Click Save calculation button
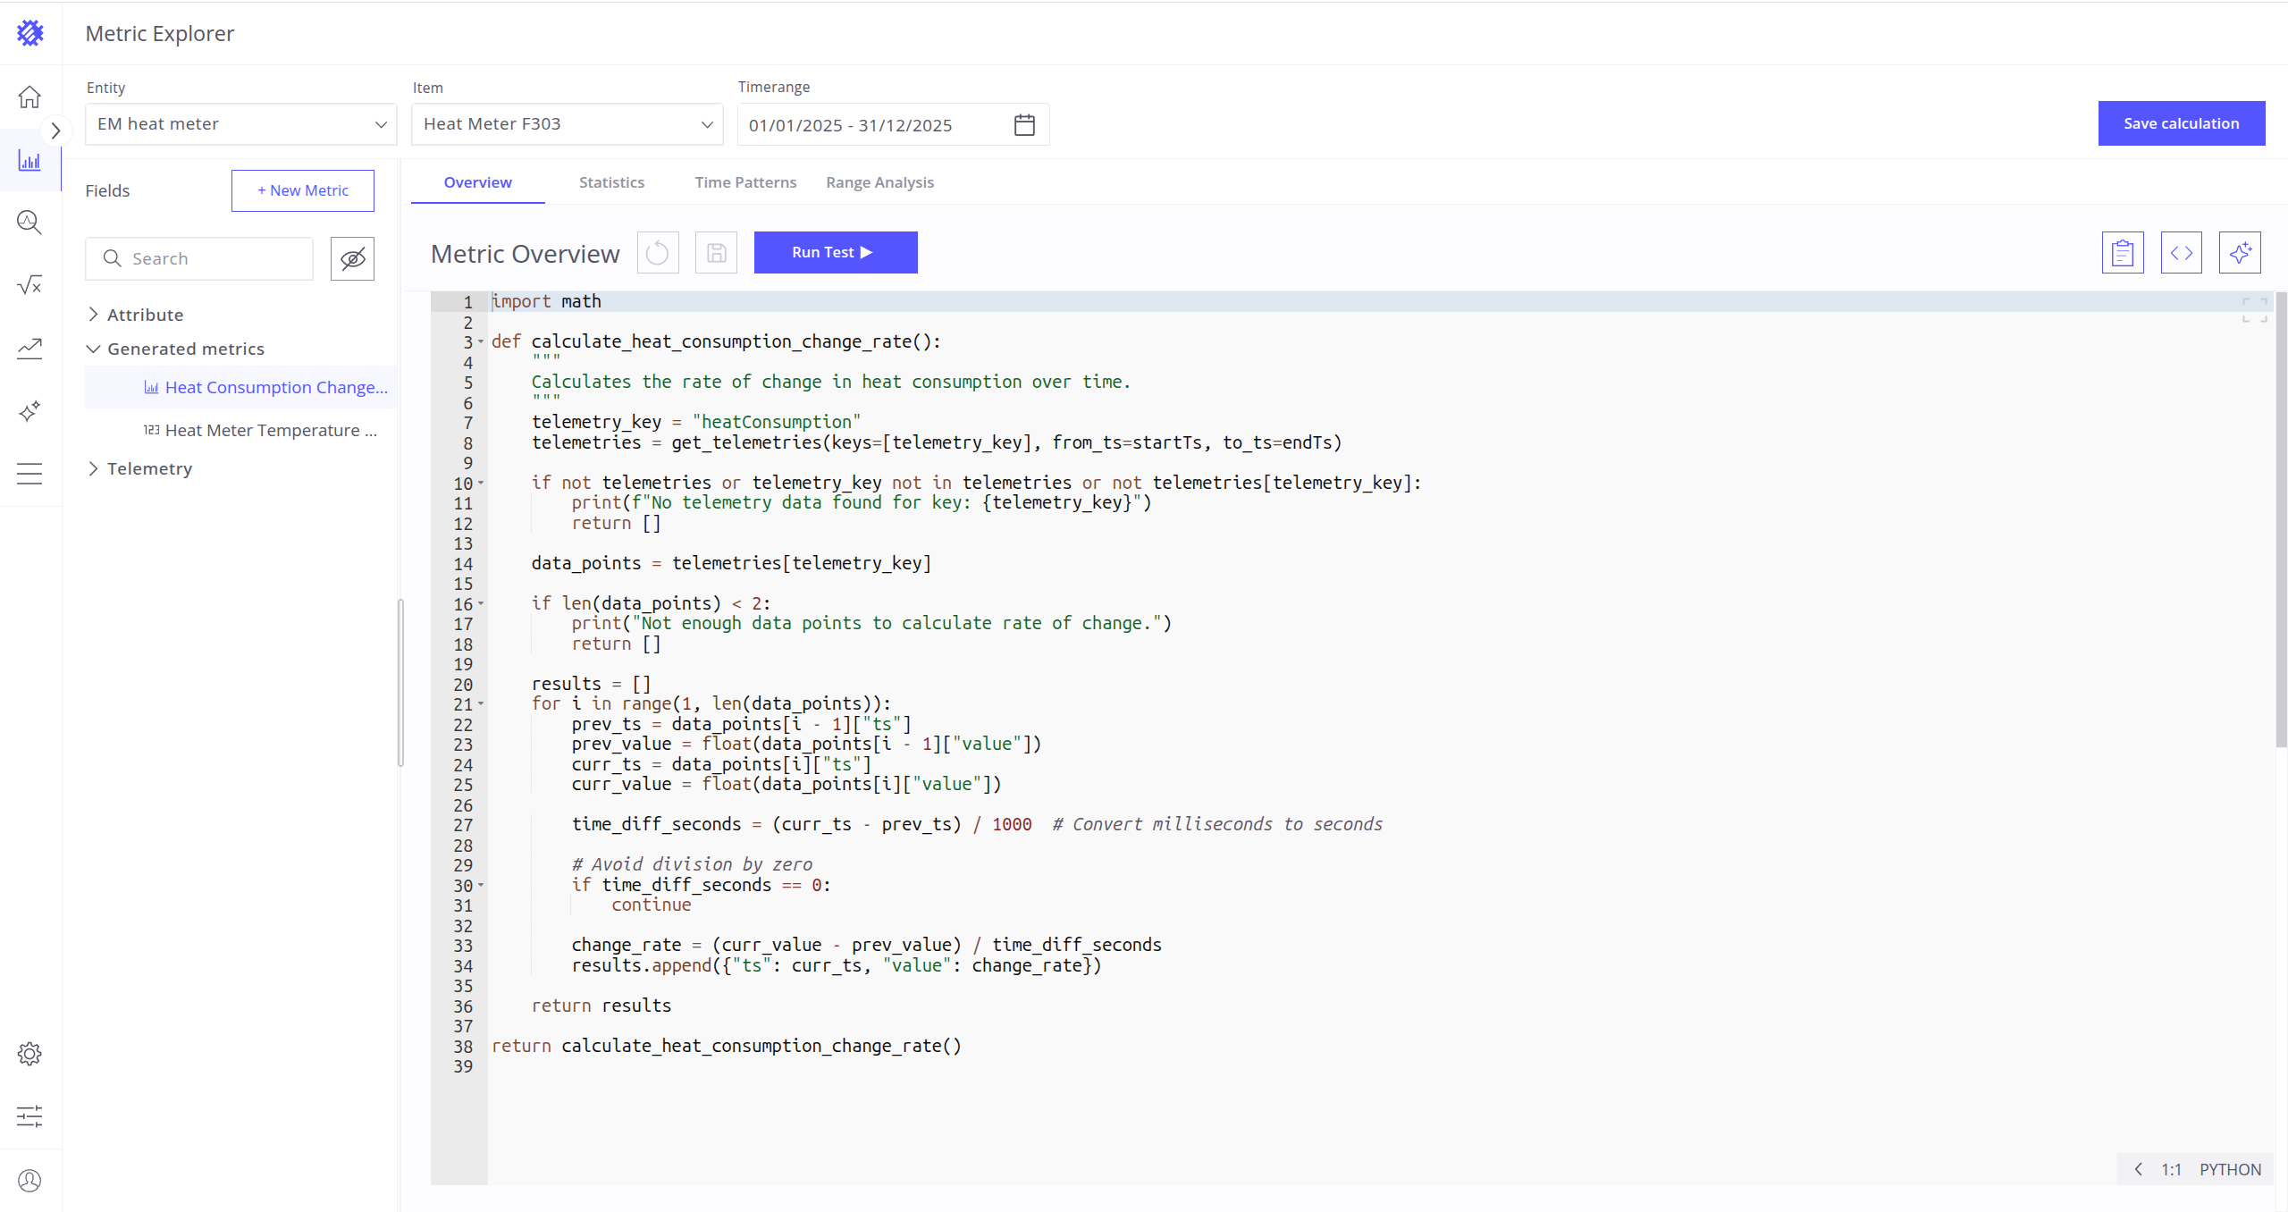 2181,123
